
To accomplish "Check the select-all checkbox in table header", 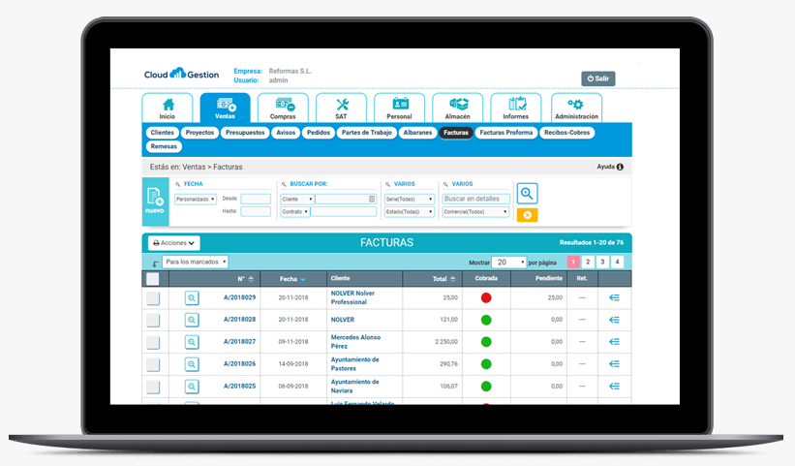I will 152,279.
